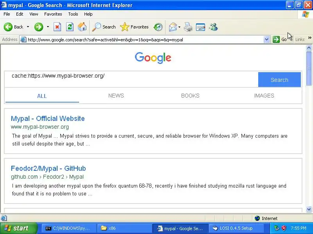Viewport: 313px width, 234px height.
Task: Switch to the IMAGES tab
Action: [x=264, y=96]
